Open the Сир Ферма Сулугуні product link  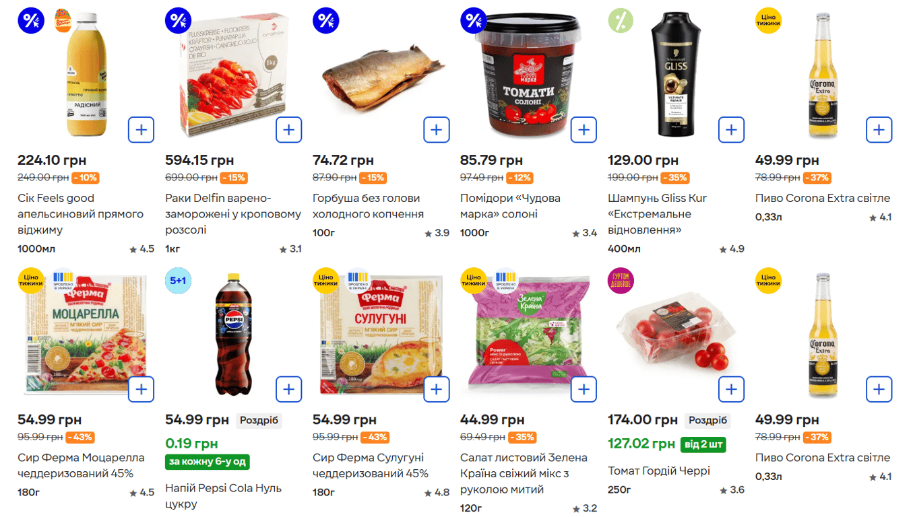coord(373,463)
